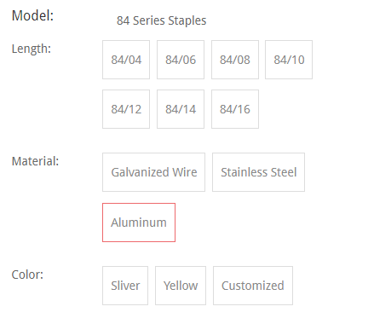The width and height of the screenshot is (374, 318).
Task: Select the 84/10 length option
Action: 289,60
